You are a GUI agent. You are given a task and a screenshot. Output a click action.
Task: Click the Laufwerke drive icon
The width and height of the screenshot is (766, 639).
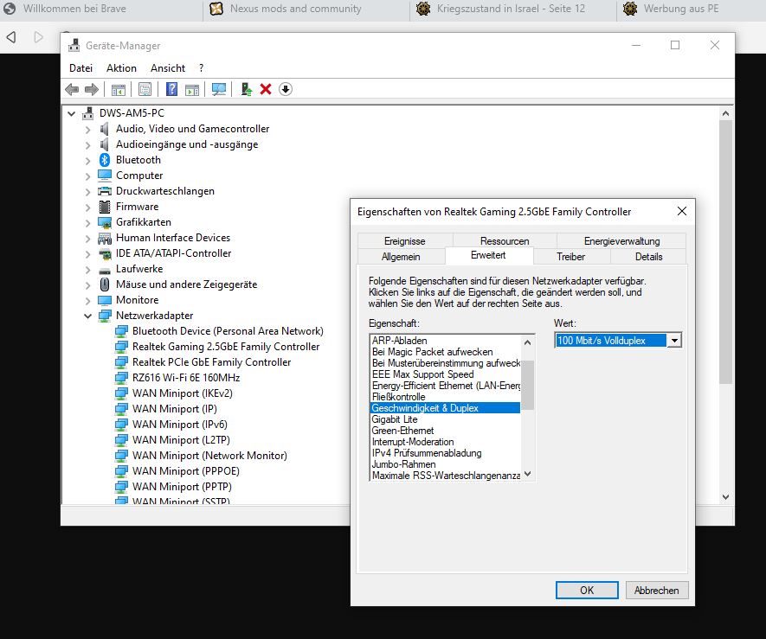click(x=105, y=270)
